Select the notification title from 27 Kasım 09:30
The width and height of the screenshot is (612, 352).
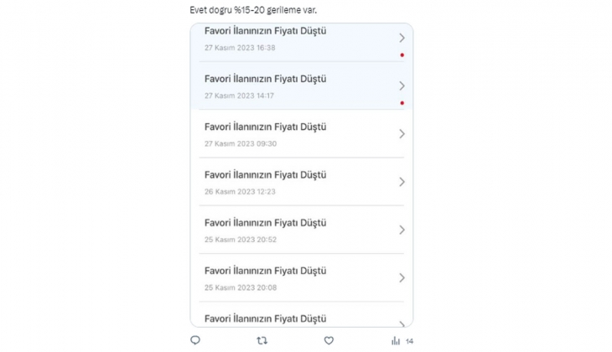click(x=265, y=127)
